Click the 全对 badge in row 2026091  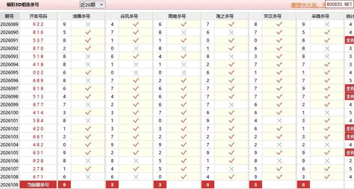350,40
